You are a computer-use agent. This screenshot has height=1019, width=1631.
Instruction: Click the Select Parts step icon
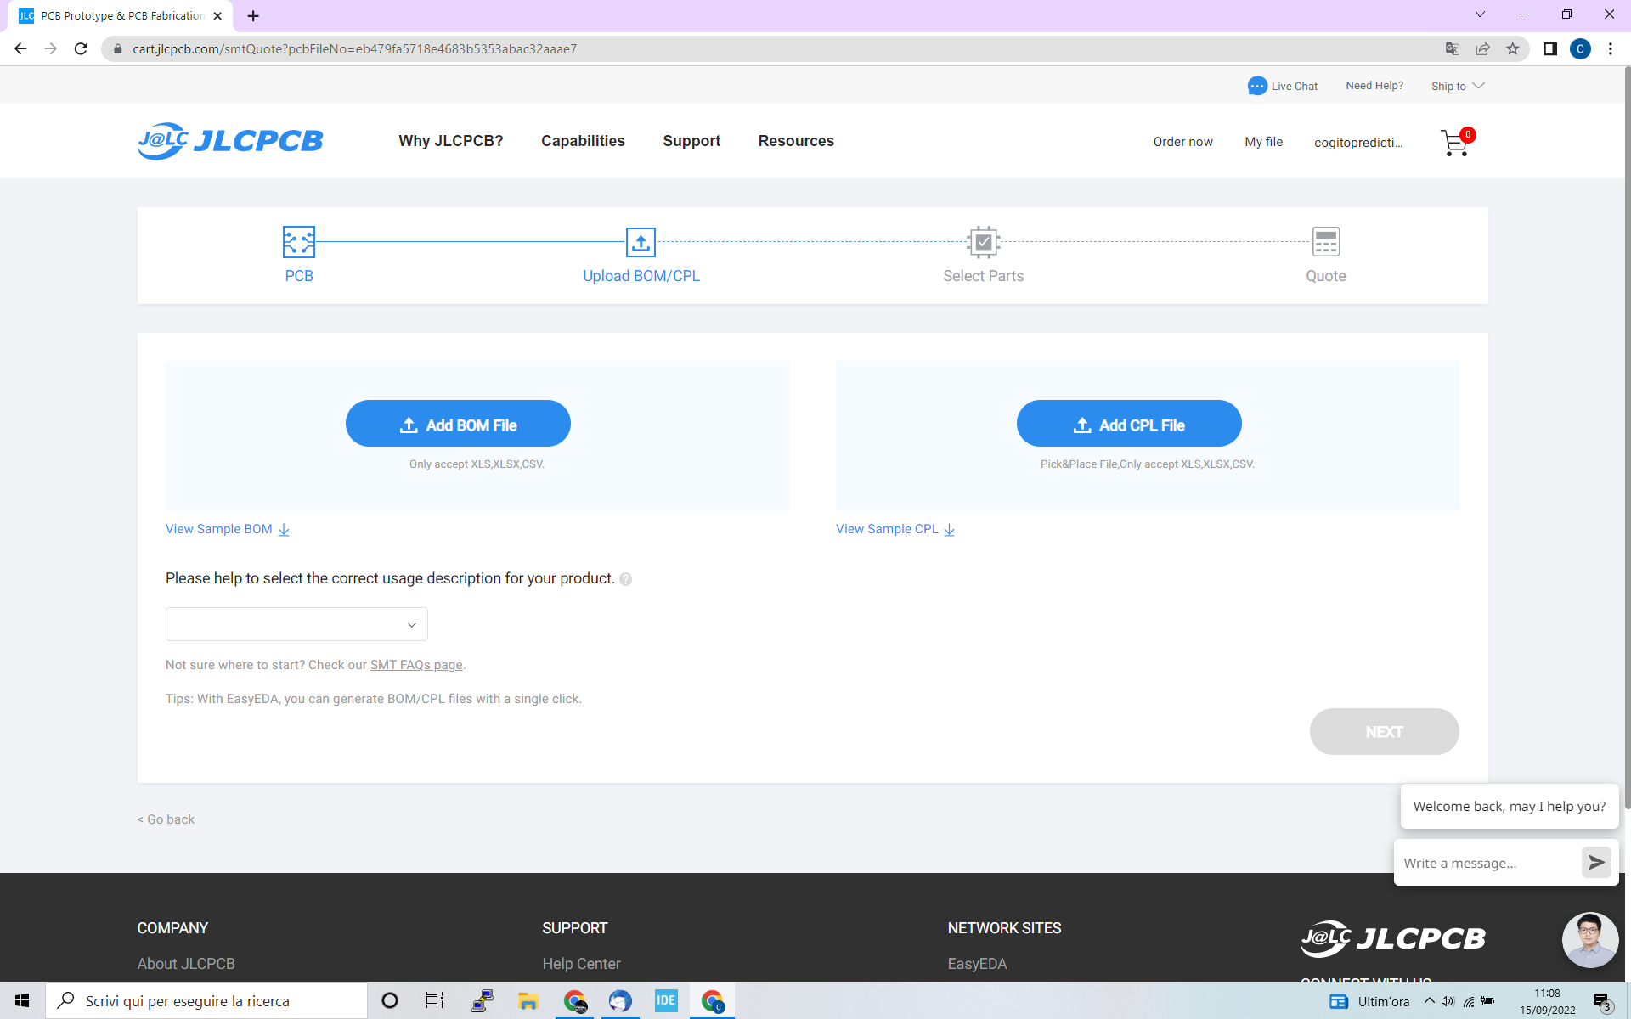[983, 242]
